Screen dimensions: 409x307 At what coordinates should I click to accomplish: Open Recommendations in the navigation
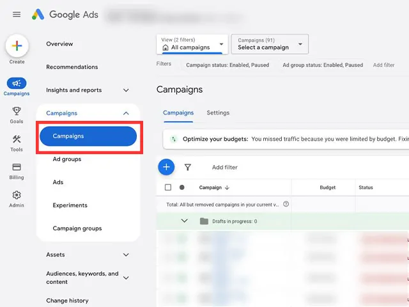click(72, 67)
